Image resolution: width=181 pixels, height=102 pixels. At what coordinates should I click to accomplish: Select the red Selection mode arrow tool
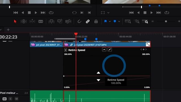point(15,22)
